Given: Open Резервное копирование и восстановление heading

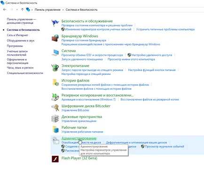Looking at the screenshot, I should click(97, 95).
